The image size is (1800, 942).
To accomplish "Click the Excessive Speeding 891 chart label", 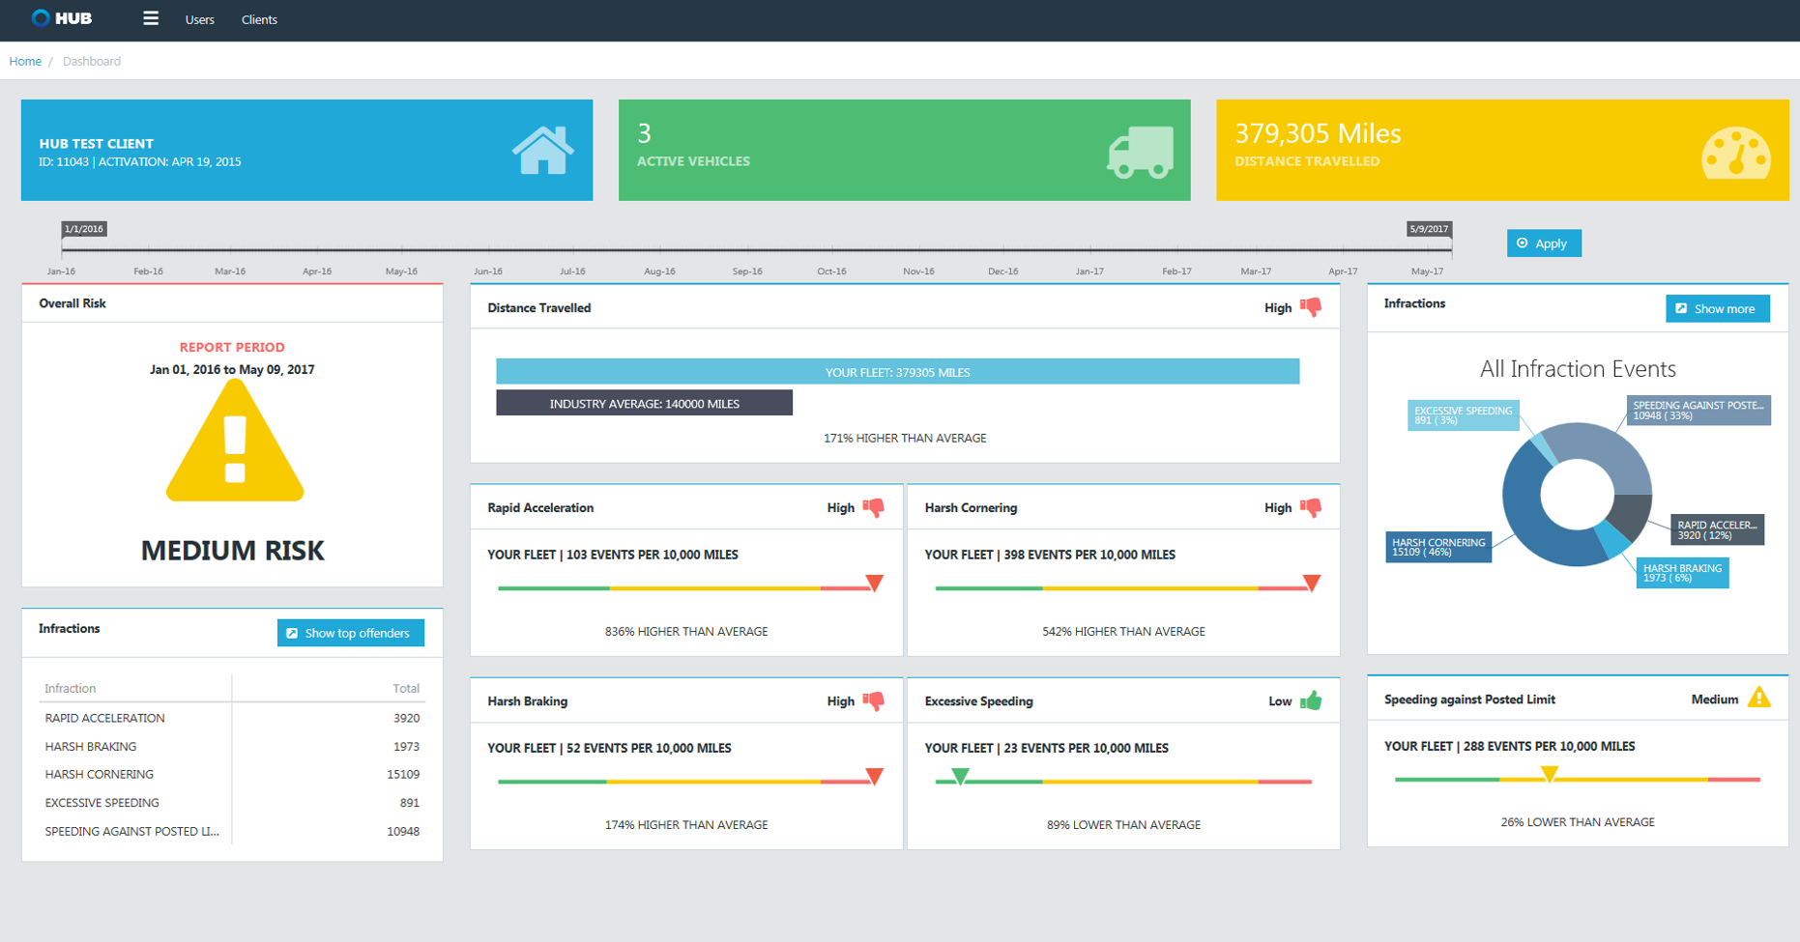I will (1463, 414).
